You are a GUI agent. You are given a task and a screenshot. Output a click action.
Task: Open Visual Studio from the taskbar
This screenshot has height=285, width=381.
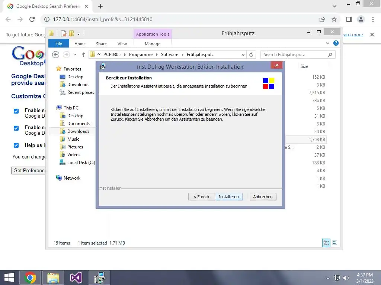click(76, 278)
